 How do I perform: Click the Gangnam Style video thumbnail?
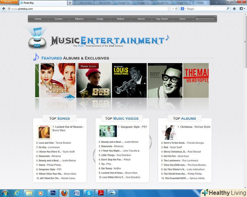click(x=108, y=131)
